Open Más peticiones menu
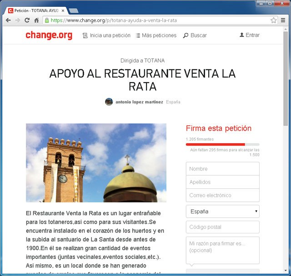The width and height of the screenshot is (291, 276). coord(156,35)
